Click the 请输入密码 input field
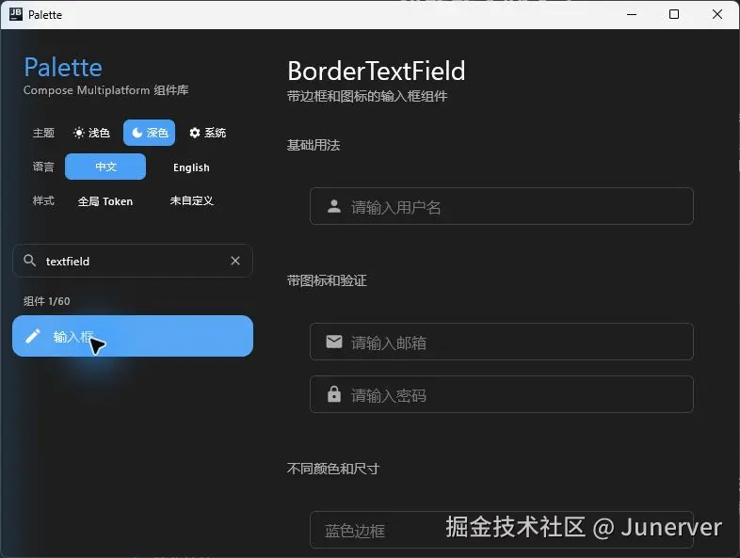 click(502, 394)
